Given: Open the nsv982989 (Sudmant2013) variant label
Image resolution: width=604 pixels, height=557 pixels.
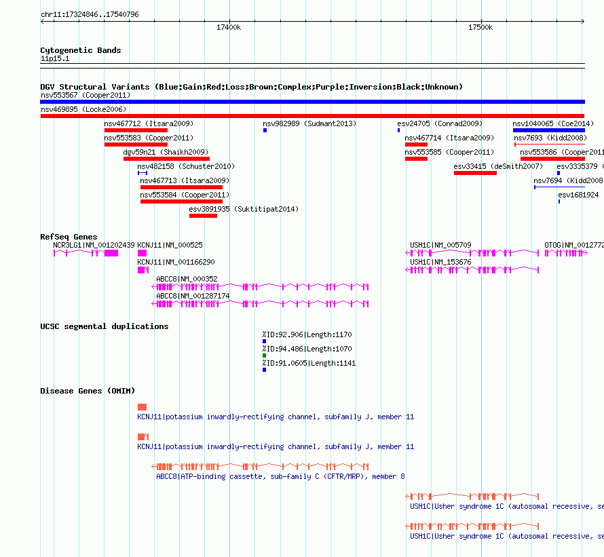Looking at the screenshot, I should (309, 123).
